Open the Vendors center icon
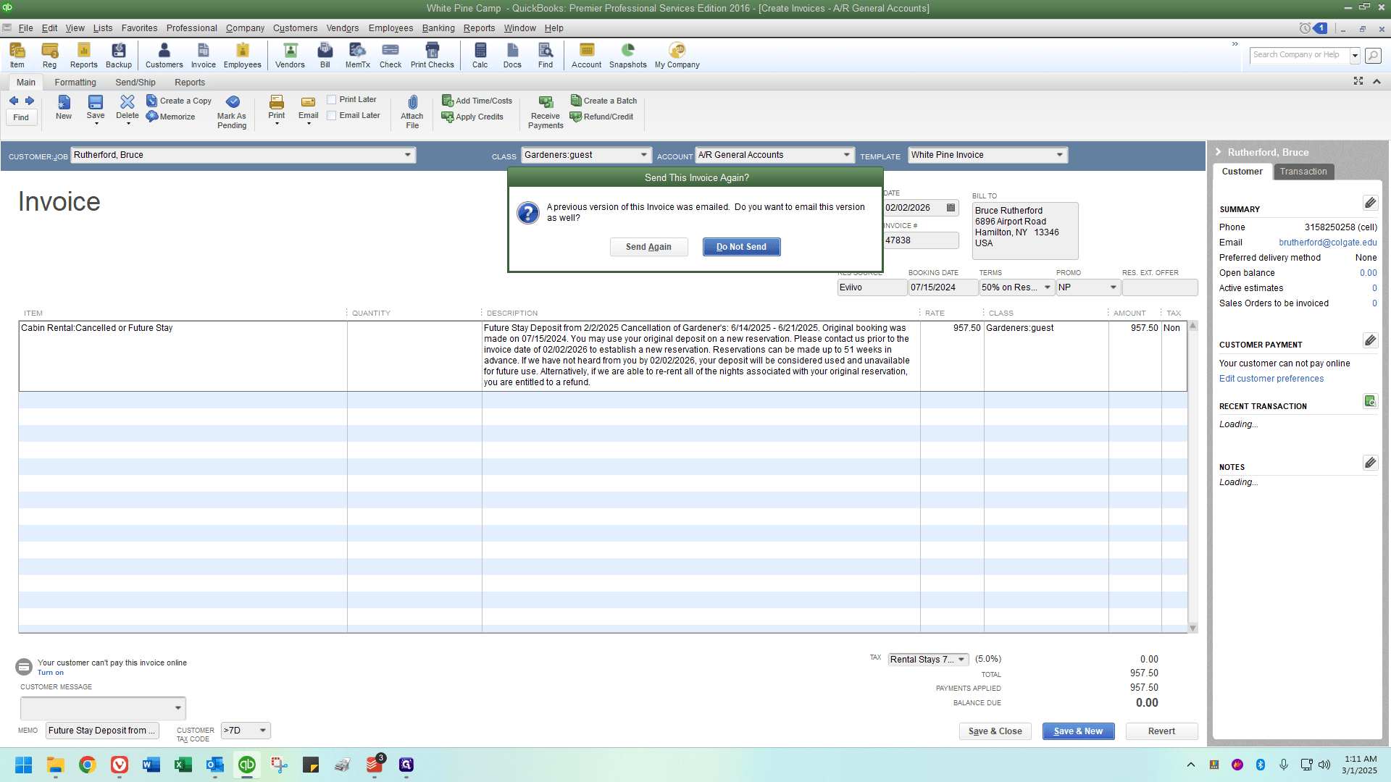The height and width of the screenshot is (782, 1391). pyautogui.click(x=290, y=55)
